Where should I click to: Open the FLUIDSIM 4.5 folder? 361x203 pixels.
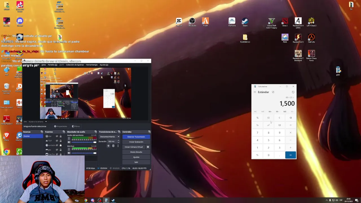[245, 39]
